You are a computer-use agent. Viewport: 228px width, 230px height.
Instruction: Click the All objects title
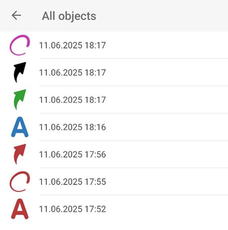click(x=69, y=16)
